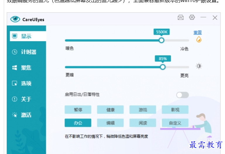Click the 更亮 label
The image size is (225, 154).
184,75
